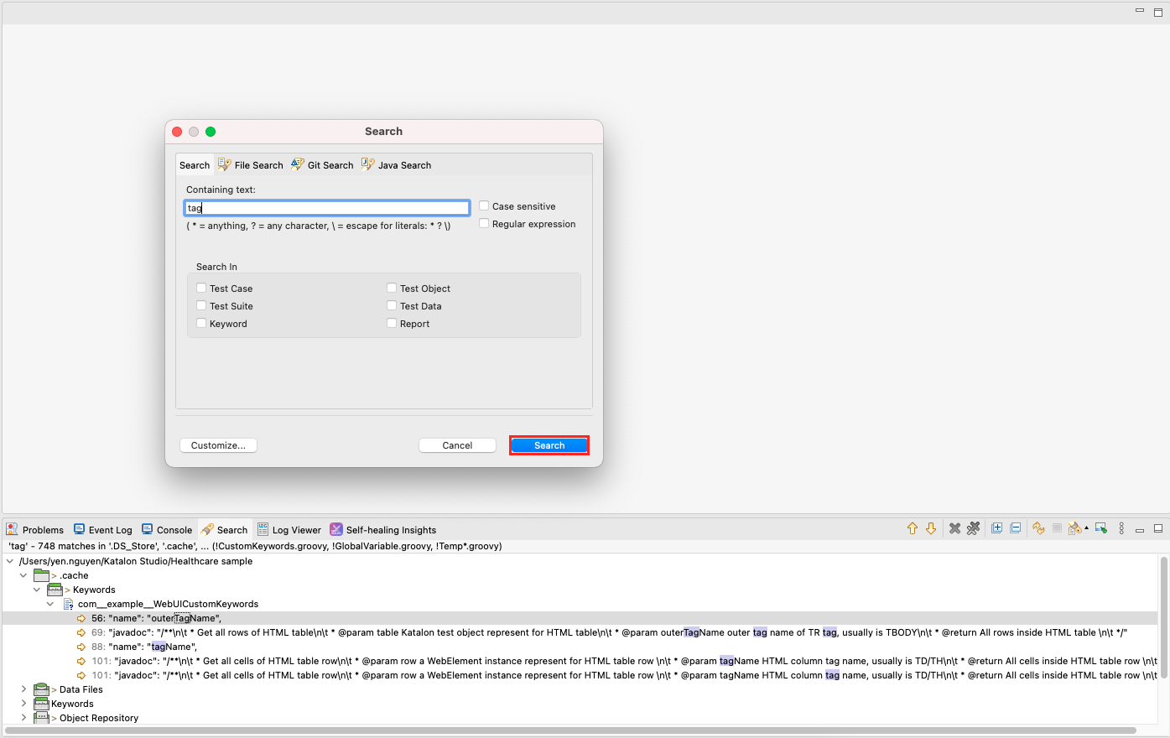Open the three-dot view menu in Search panel
The height and width of the screenshot is (738, 1170).
pos(1121,528)
